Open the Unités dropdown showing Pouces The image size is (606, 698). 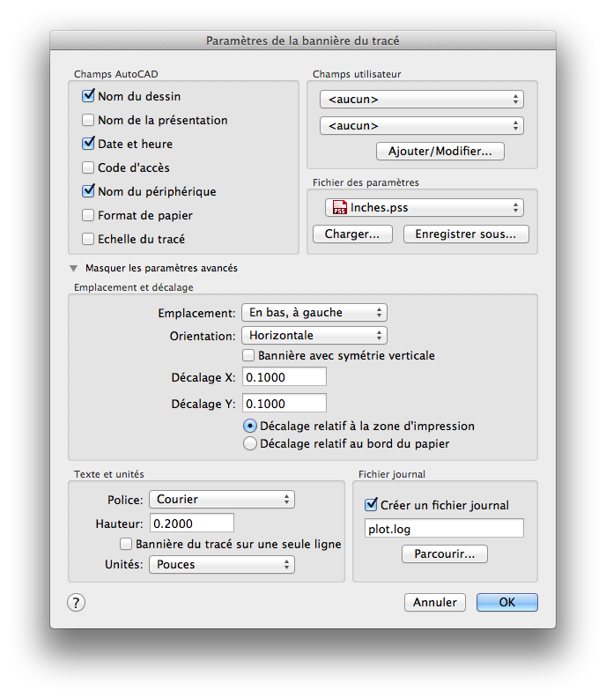(x=222, y=564)
